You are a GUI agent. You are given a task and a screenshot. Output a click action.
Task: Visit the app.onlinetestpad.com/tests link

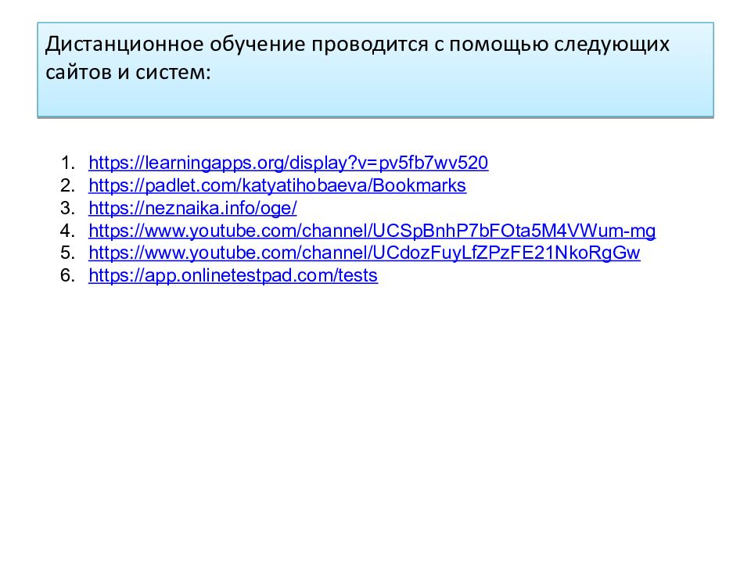point(233,275)
